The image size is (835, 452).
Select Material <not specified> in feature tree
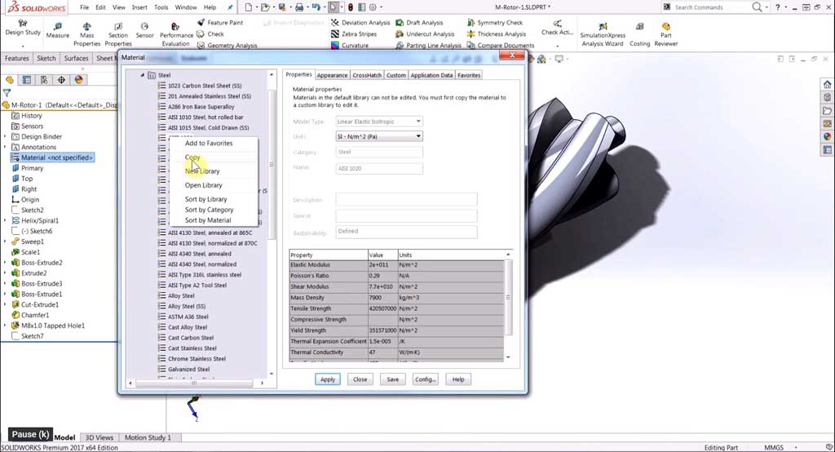[x=52, y=157]
